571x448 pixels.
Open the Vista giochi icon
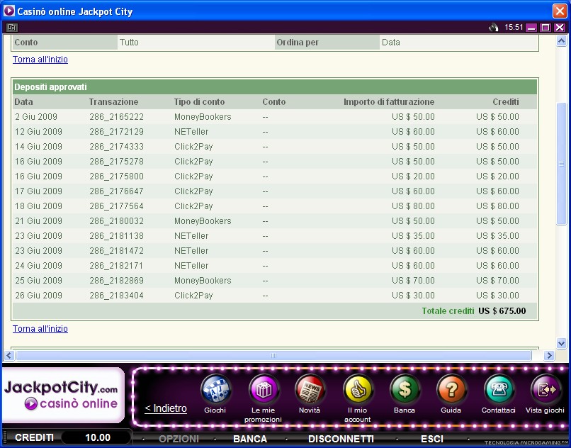[545, 390]
